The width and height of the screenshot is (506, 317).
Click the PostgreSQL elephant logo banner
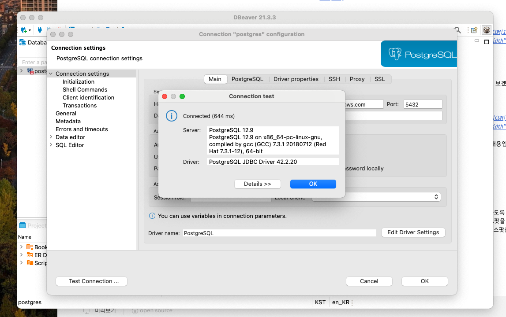coord(419,54)
